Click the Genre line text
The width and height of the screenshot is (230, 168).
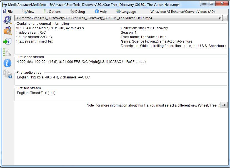[156, 41]
